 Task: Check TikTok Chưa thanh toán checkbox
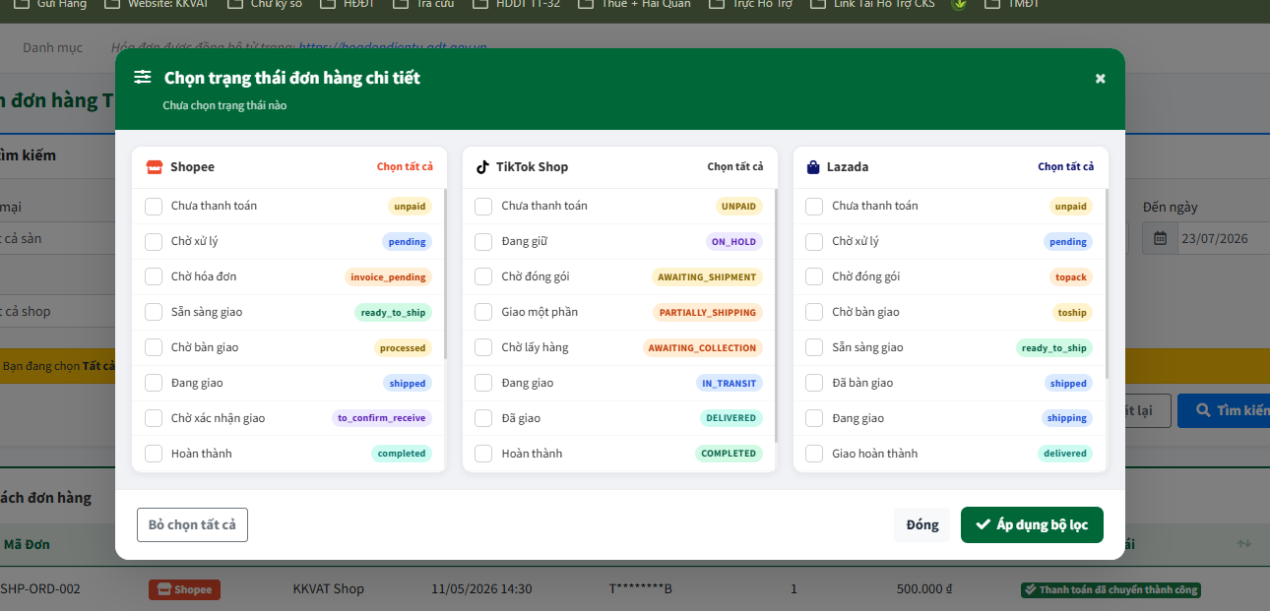click(x=483, y=207)
